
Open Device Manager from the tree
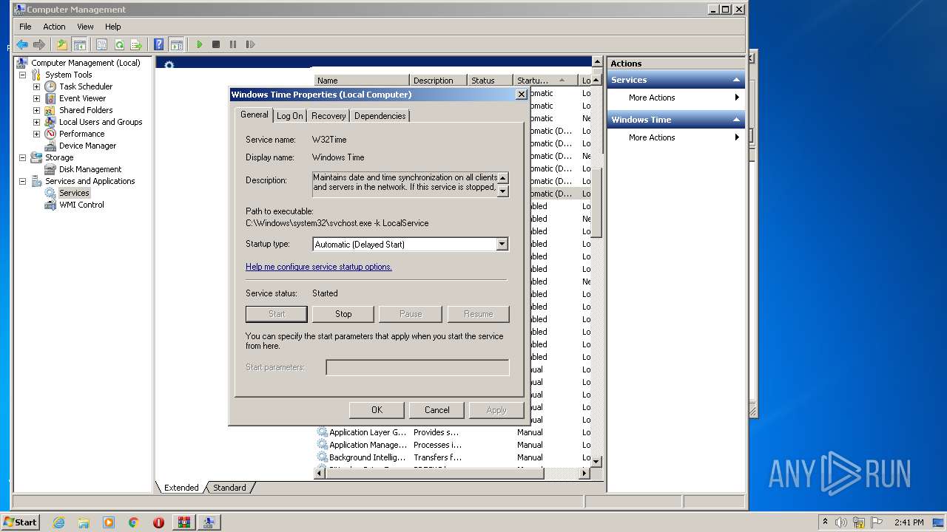[x=87, y=146]
